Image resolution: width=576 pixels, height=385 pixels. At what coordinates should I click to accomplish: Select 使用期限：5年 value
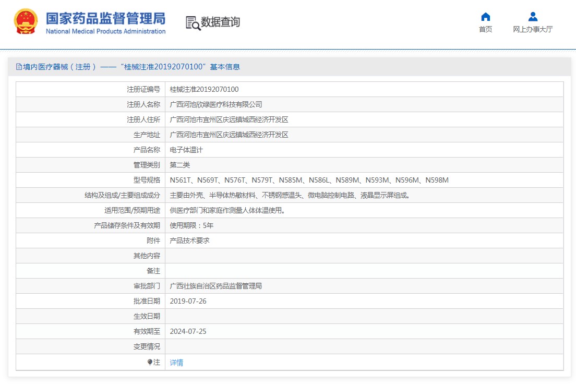coord(191,225)
